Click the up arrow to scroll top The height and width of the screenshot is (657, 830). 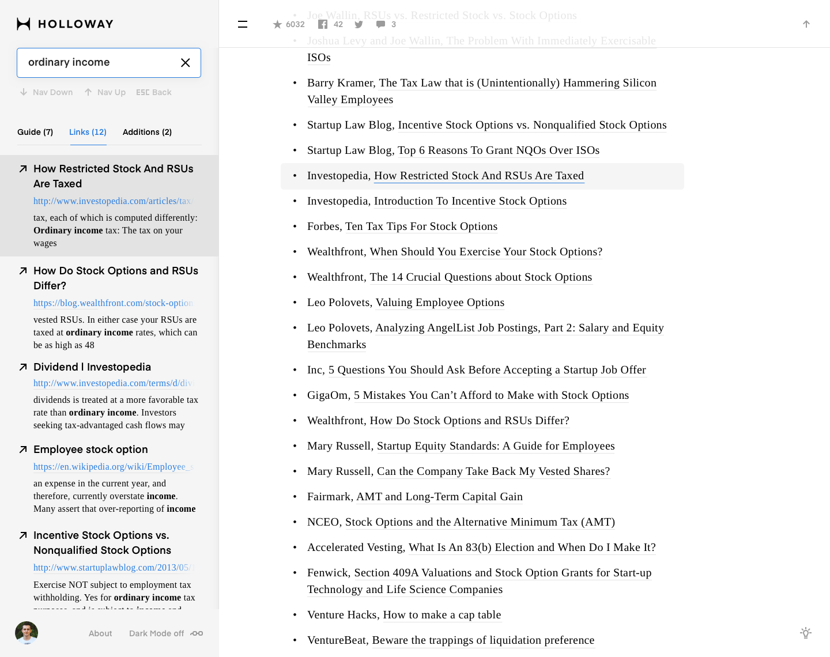point(806,24)
